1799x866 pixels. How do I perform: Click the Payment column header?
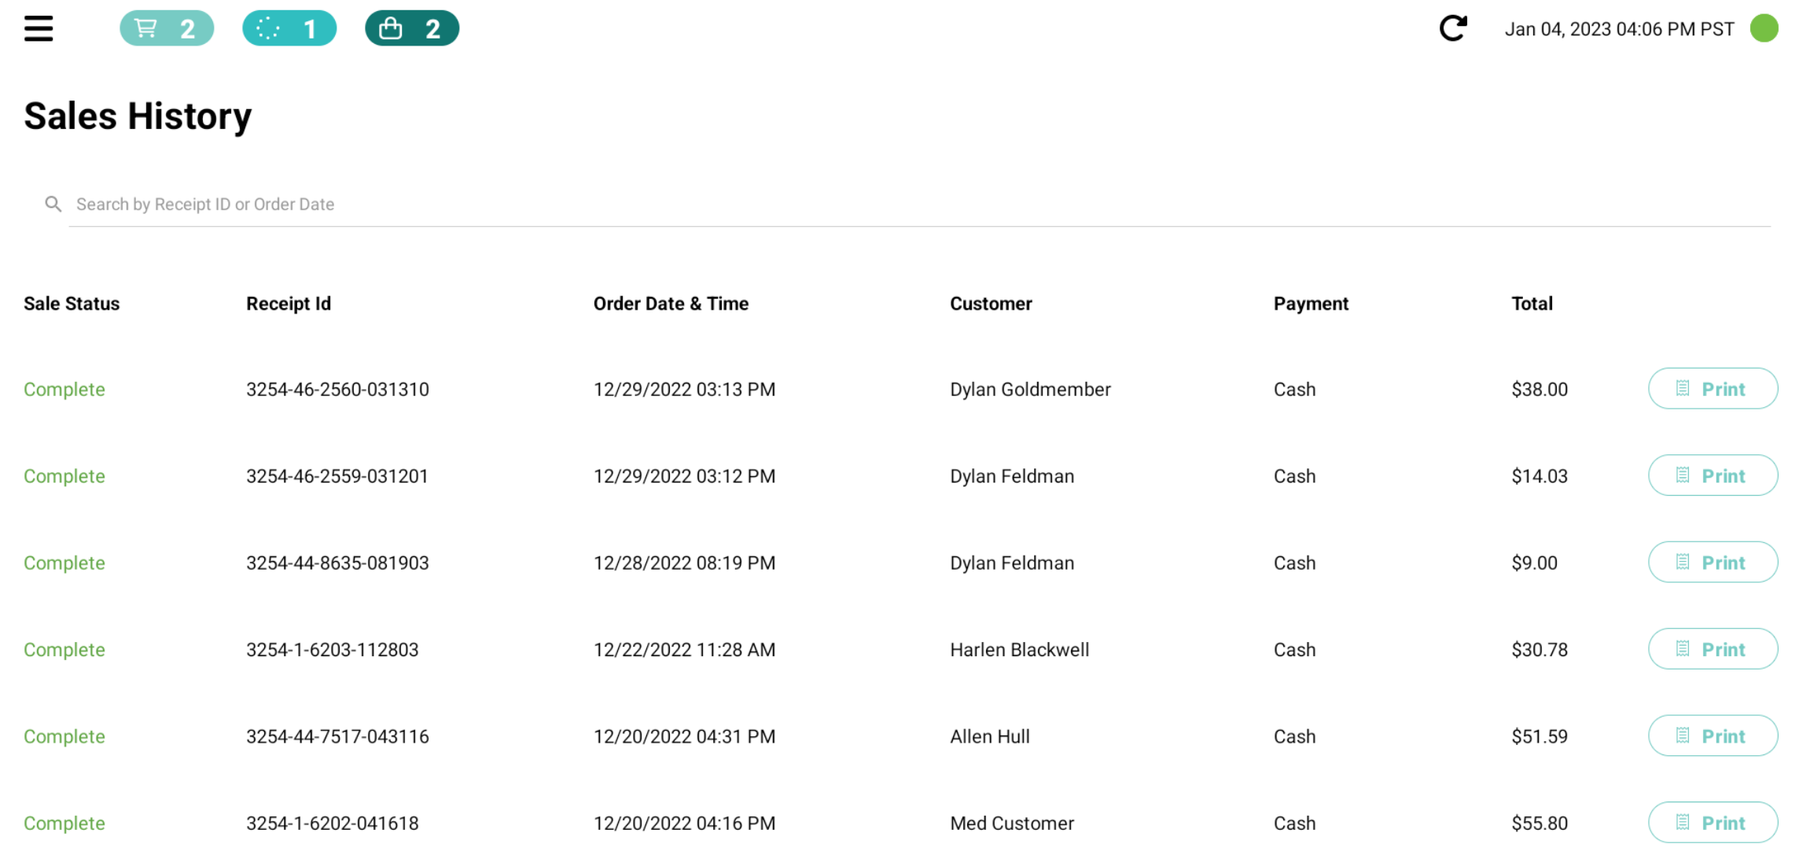(x=1311, y=303)
